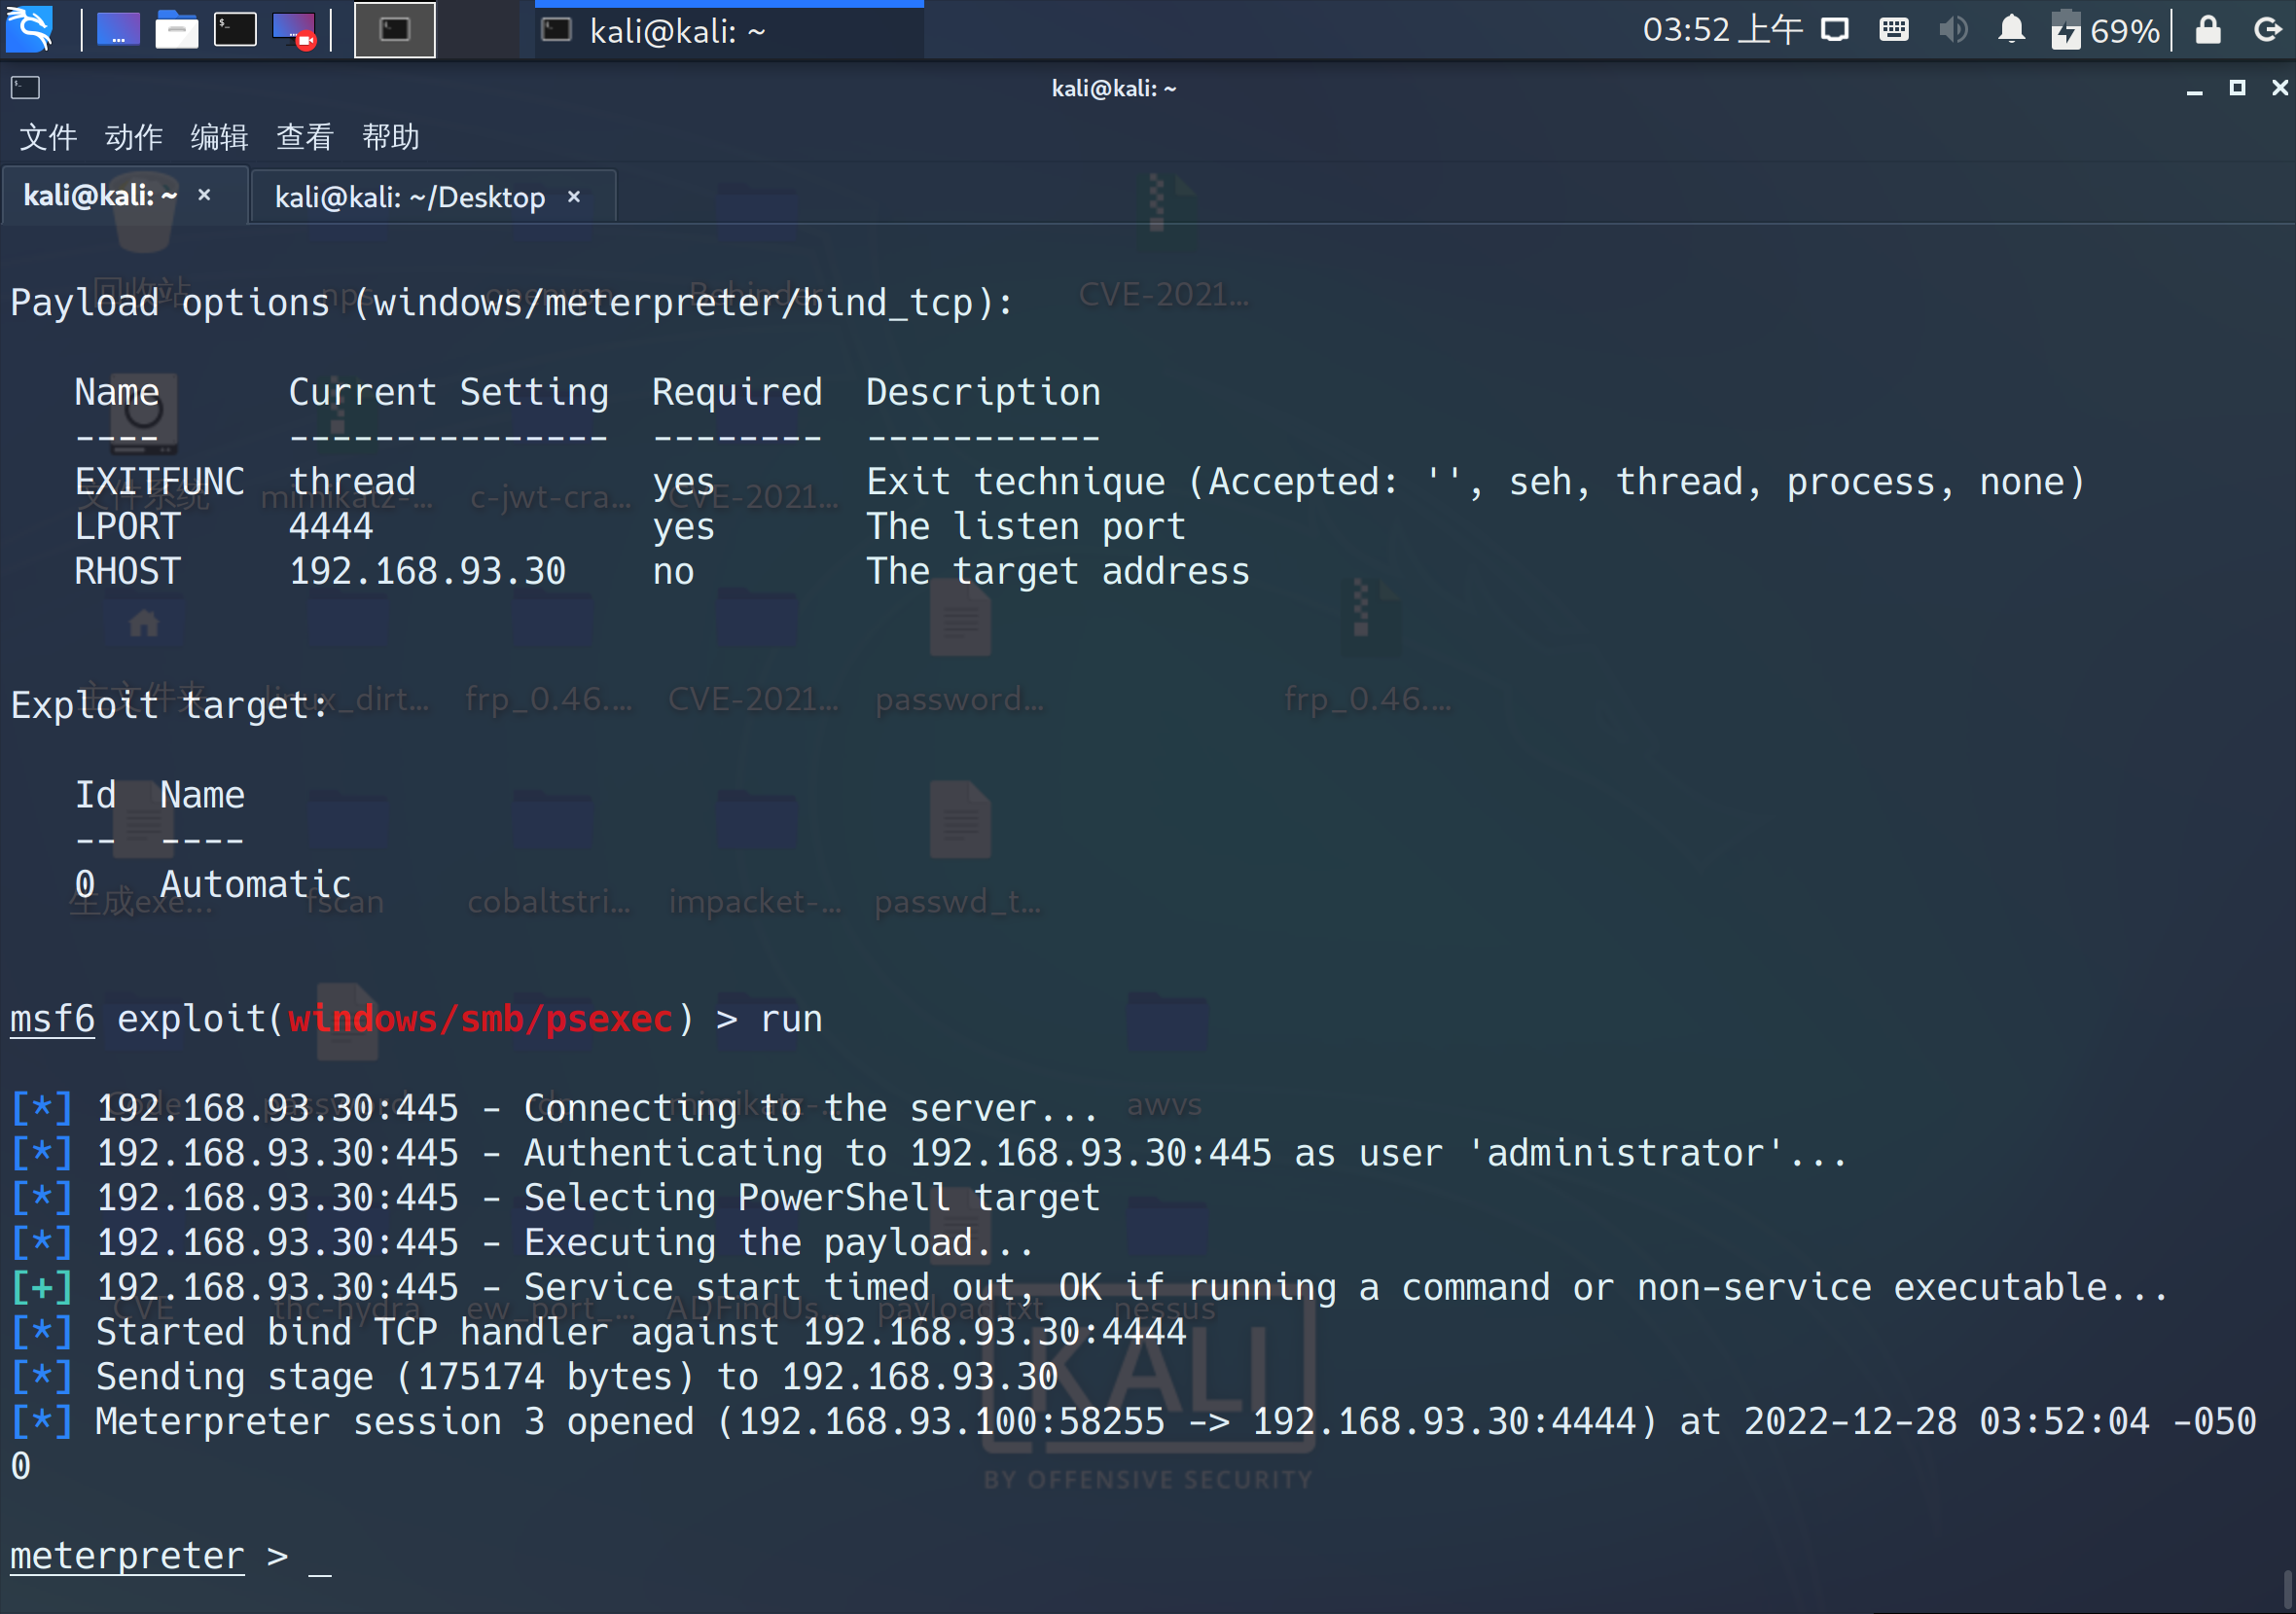The image size is (2296, 1614).
Task: Click the network connection tray icon
Action: click(x=1834, y=30)
